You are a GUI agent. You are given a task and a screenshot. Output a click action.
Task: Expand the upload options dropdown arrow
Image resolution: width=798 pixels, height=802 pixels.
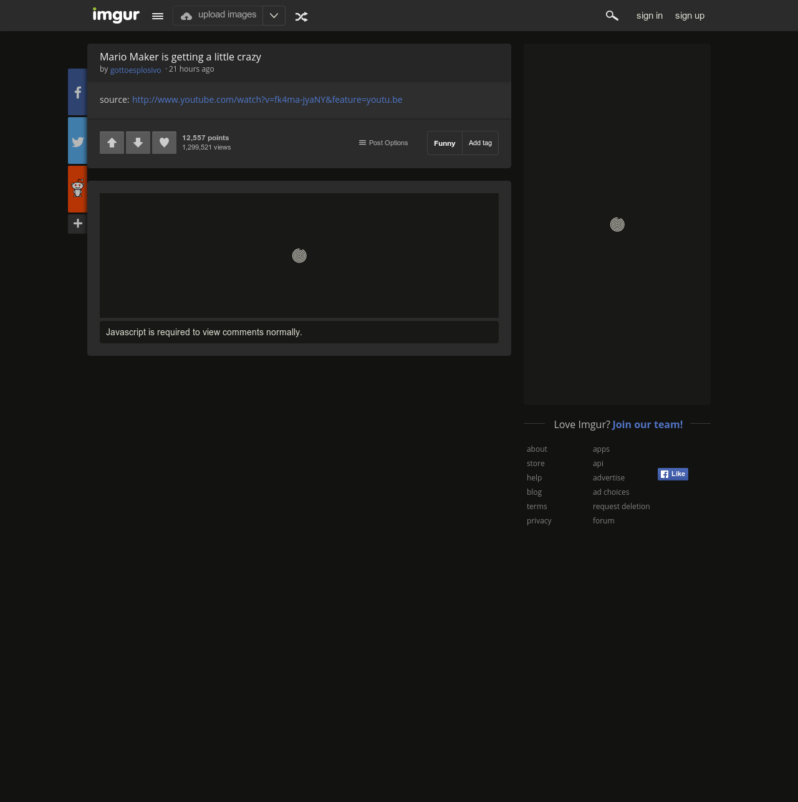click(x=274, y=16)
